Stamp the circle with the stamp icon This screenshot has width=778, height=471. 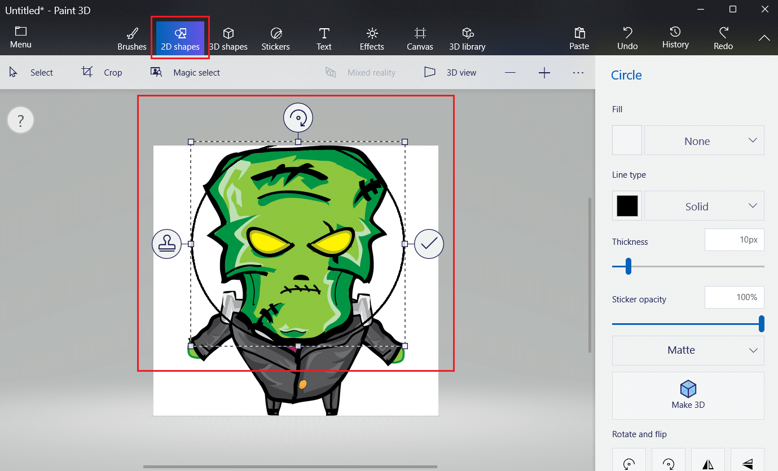tap(166, 244)
